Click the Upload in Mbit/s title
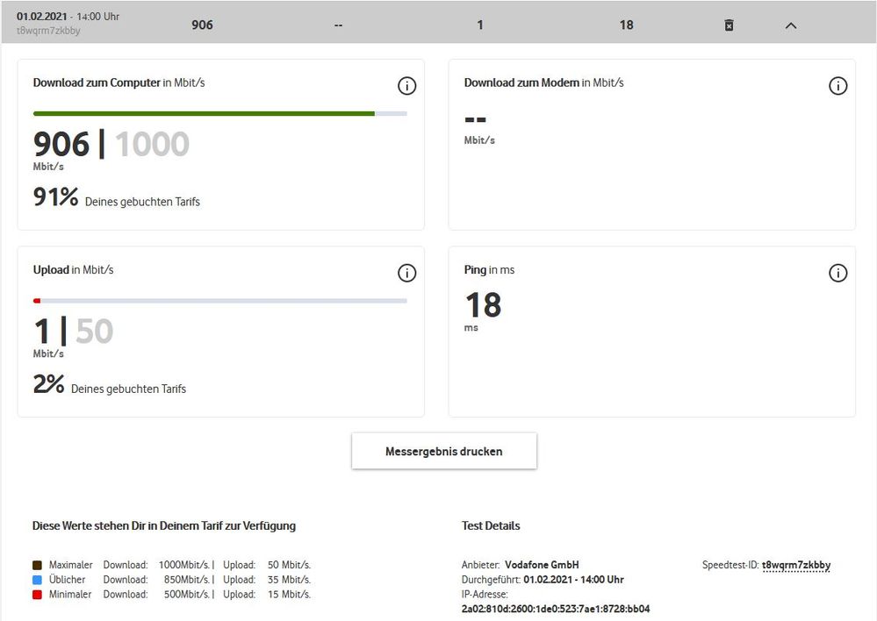Screen dimensions: 877x621 click(73, 270)
